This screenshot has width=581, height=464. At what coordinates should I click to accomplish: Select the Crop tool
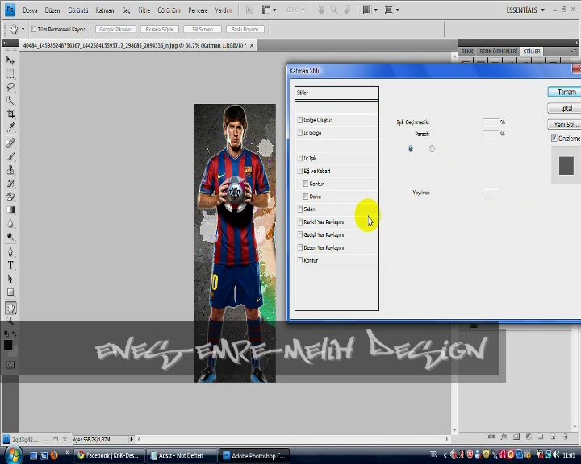(x=10, y=114)
